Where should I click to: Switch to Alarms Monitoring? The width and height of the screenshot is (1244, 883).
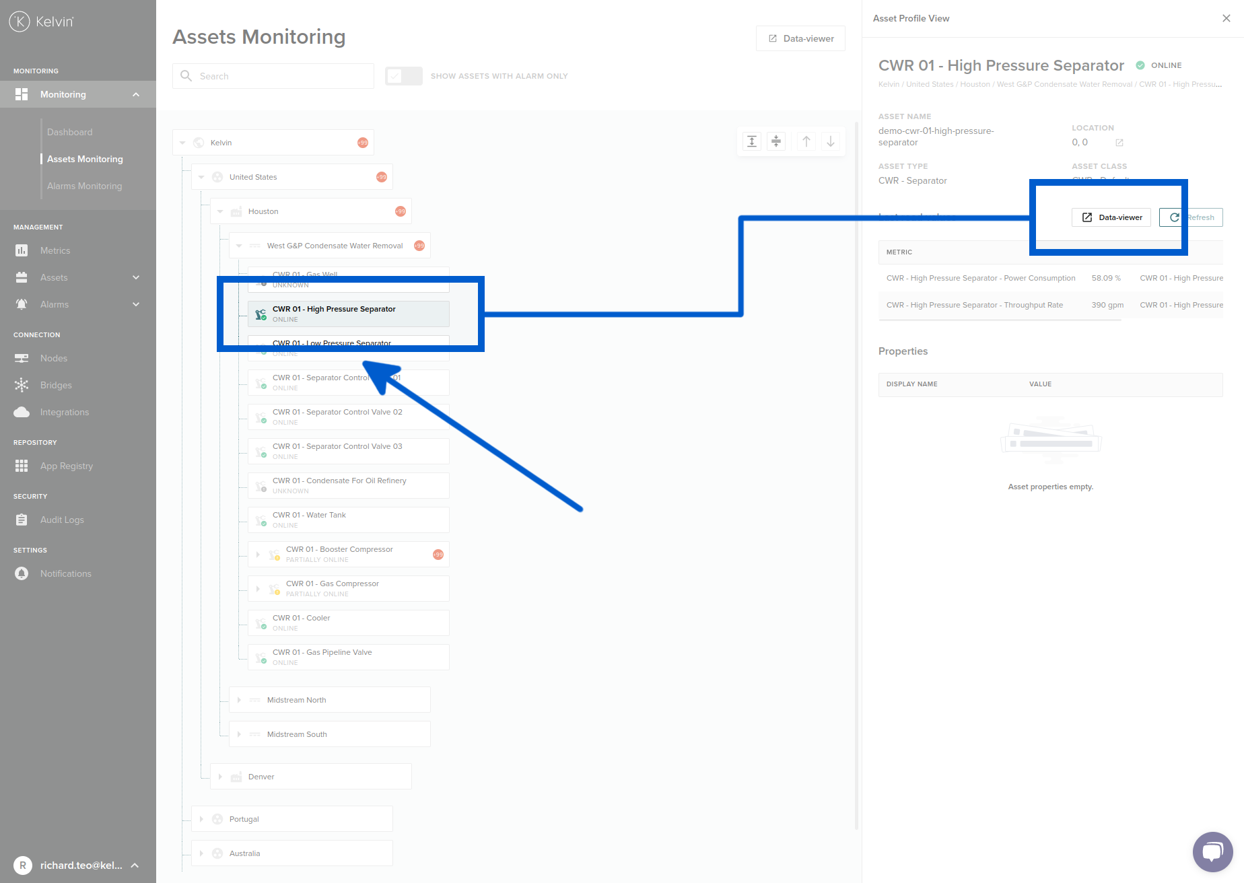pyautogui.click(x=84, y=185)
